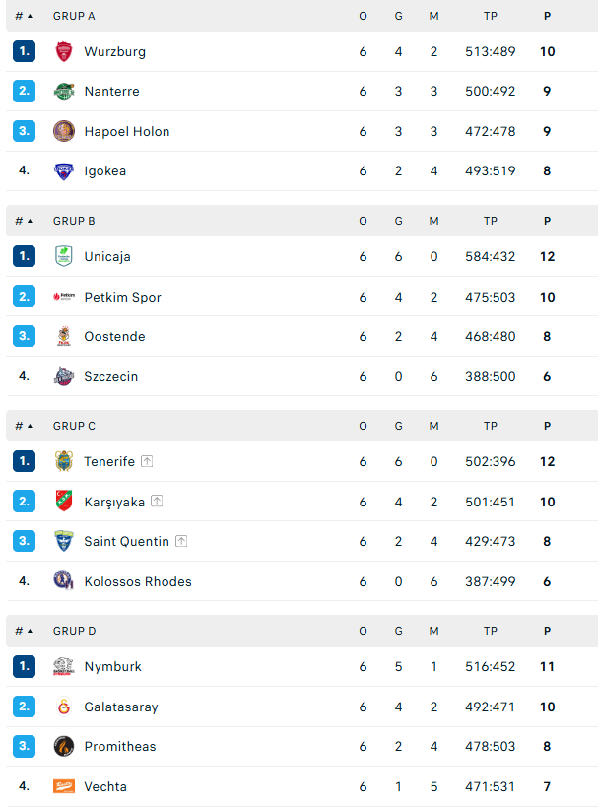
Task: Sort Grup A by rank column
Action: click(x=24, y=16)
